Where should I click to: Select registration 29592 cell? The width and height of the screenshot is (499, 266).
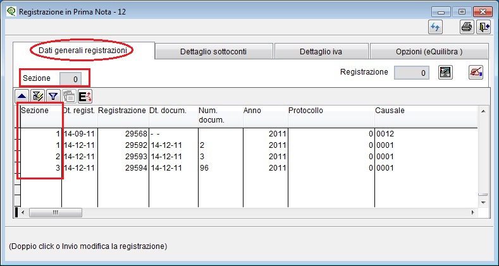click(123, 145)
